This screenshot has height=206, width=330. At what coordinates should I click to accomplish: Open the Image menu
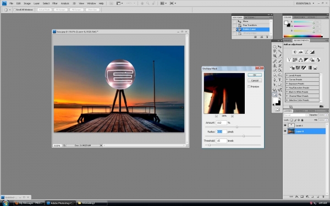27,3
